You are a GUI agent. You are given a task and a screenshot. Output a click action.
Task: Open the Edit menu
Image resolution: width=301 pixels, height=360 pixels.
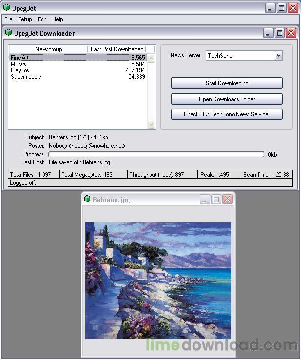[x=42, y=19]
